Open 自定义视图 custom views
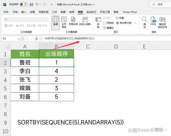The width and height of the screenshot is (171, 136). (x=85, y=21)
